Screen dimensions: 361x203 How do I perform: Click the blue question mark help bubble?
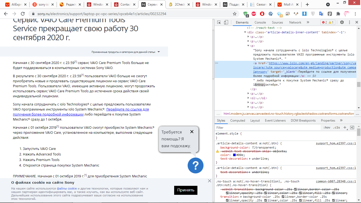(x=196, y=165)
